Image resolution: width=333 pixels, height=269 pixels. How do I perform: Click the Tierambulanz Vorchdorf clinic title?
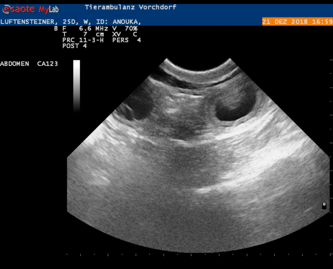(130, 7)
